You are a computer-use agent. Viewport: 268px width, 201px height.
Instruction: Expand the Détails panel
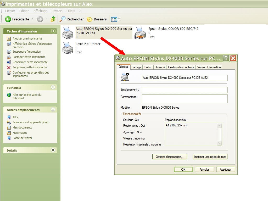pos(53,150)
